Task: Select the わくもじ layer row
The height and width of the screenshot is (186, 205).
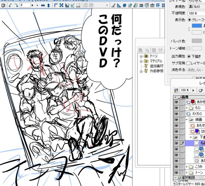Action: pyautogui.click(x=195, y=114)
